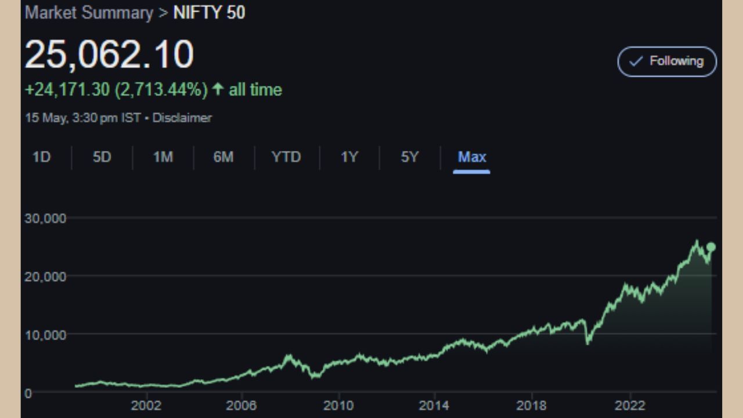This screenshot has height=418, width=743.
Task: Open the Market Summary breadcrumb link
Action: tap(89, 13)
